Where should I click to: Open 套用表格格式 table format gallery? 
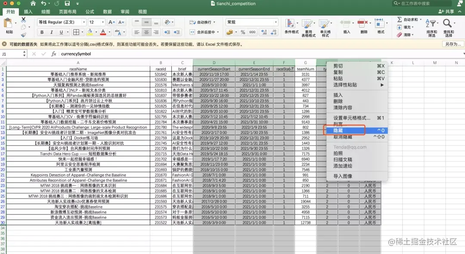(x=308, y=28)
